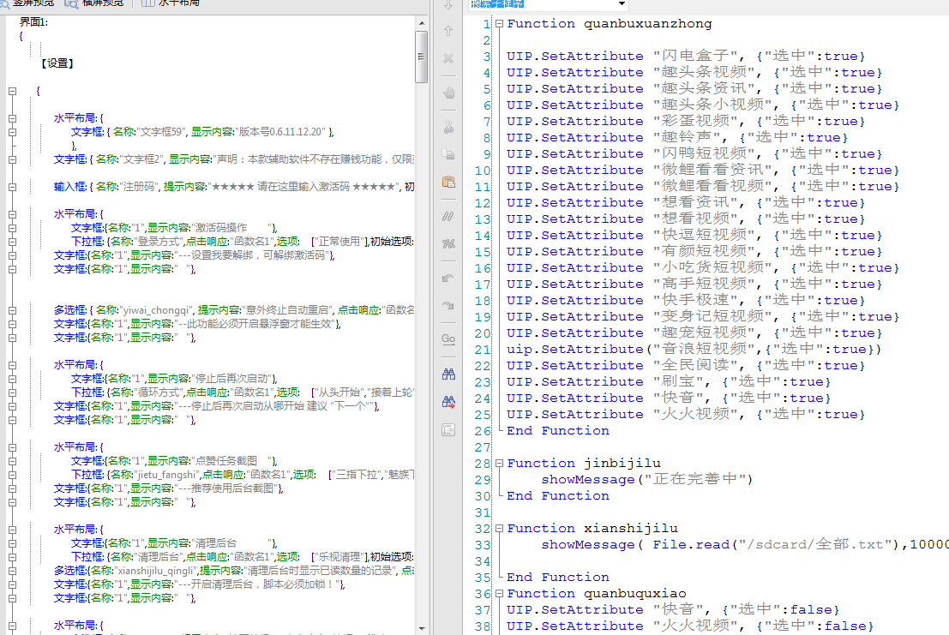Collapse the 多选框 yiwai_chongqi row
Viewport: 949px width, 635px height.
click(12, 310)
